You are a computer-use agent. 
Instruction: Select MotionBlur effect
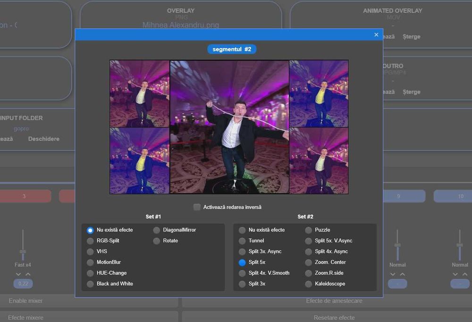(x=90, y=263)
